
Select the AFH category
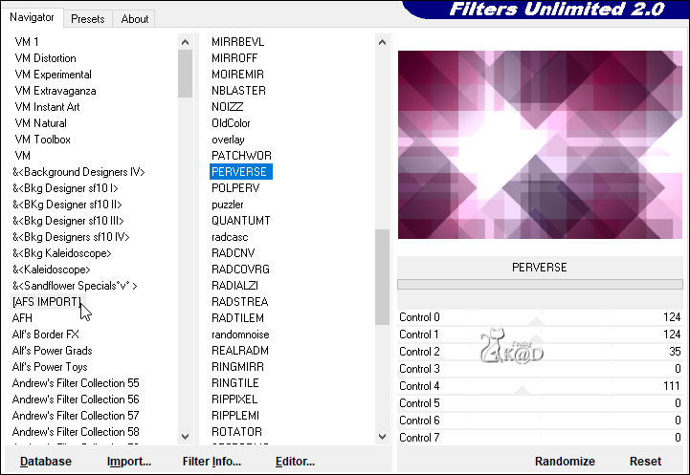(22, 318)
